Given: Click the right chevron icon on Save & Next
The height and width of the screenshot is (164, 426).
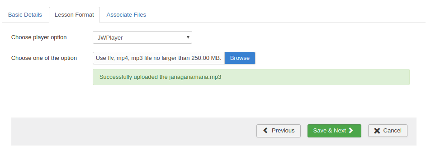Looking at the screenshot, I should point(351,131).
